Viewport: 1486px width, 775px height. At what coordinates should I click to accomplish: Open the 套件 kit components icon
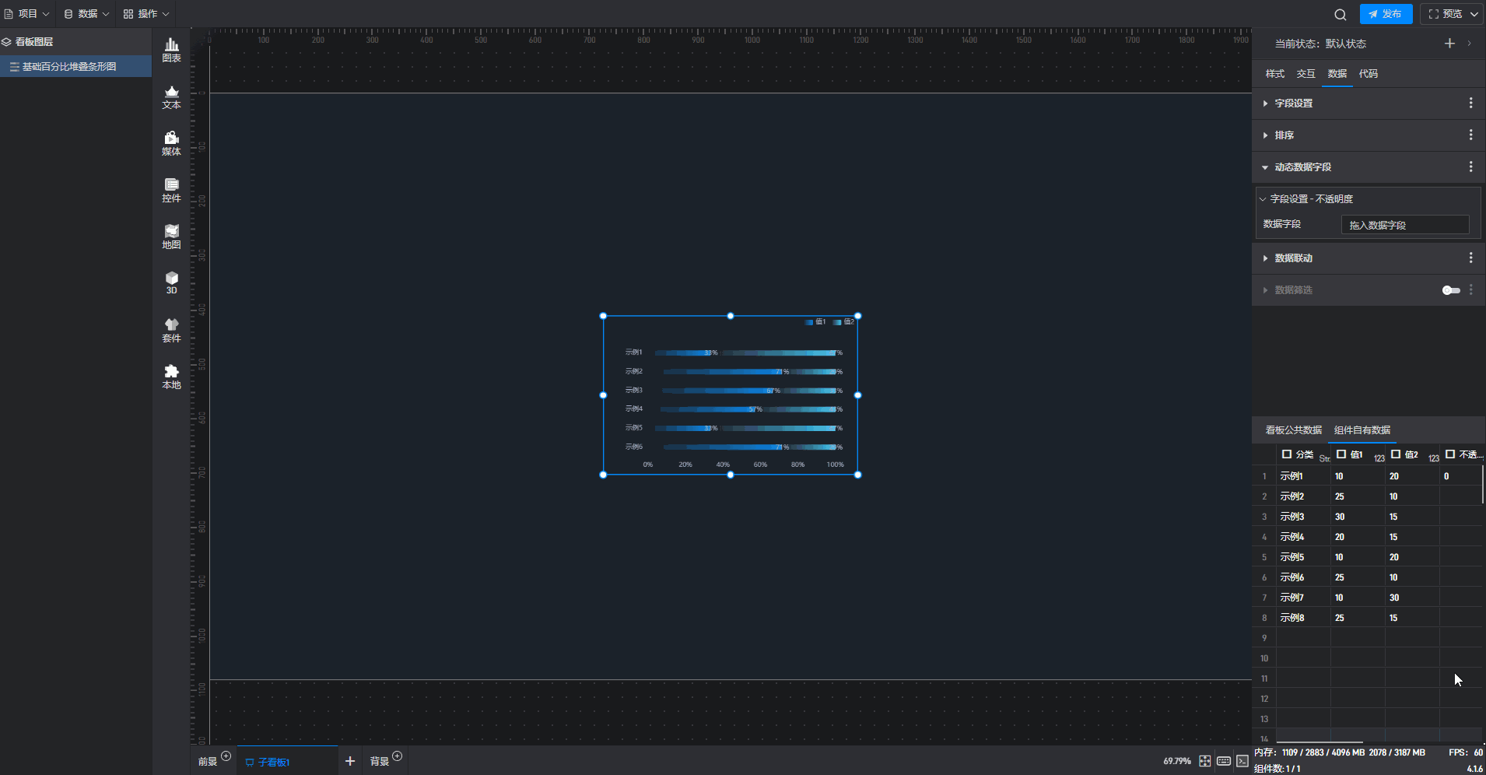coord(171,330)
